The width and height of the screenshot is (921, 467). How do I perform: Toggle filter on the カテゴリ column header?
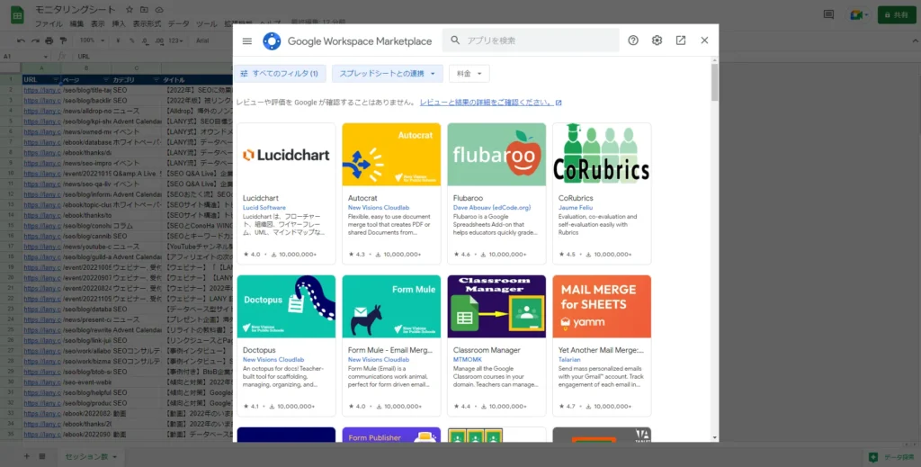tap(156, 80)
